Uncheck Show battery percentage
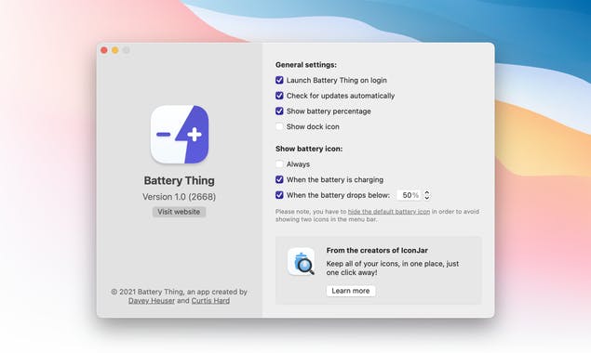591x353 pixels. 279,111
